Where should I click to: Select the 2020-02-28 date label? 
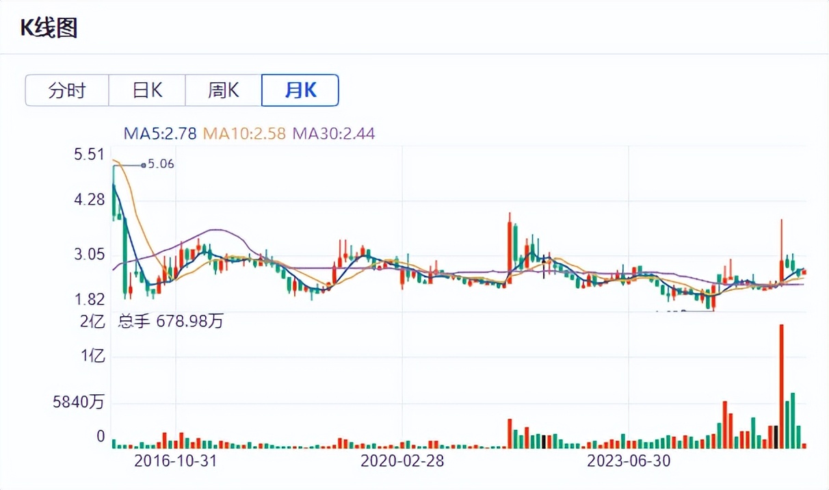tap(402, 461)
